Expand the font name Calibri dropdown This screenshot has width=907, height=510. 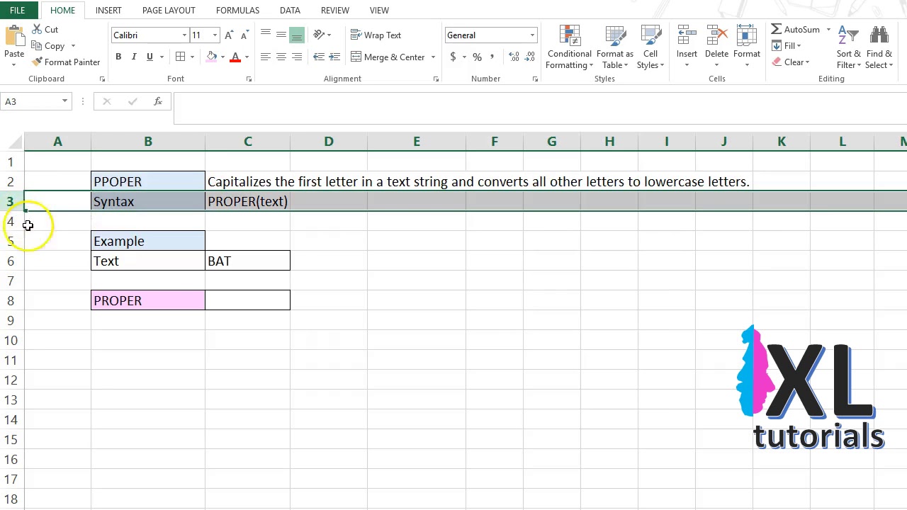[x=184, y=35]
